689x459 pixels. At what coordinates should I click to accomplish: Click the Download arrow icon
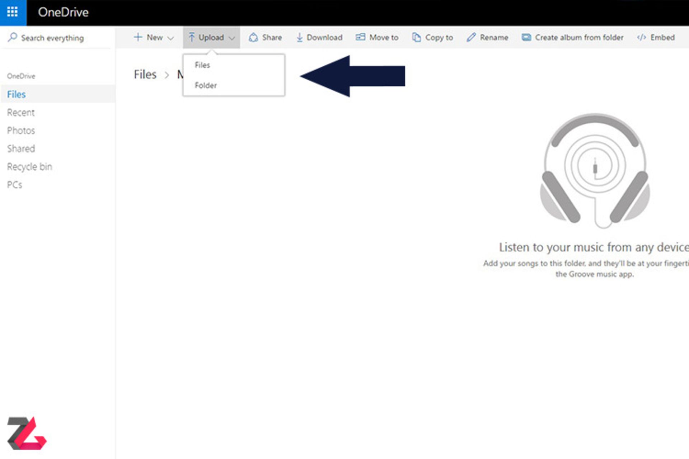299,37
